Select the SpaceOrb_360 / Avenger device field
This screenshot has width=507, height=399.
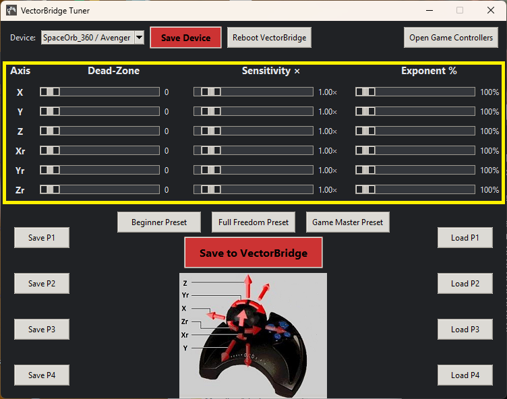point(87,38)
